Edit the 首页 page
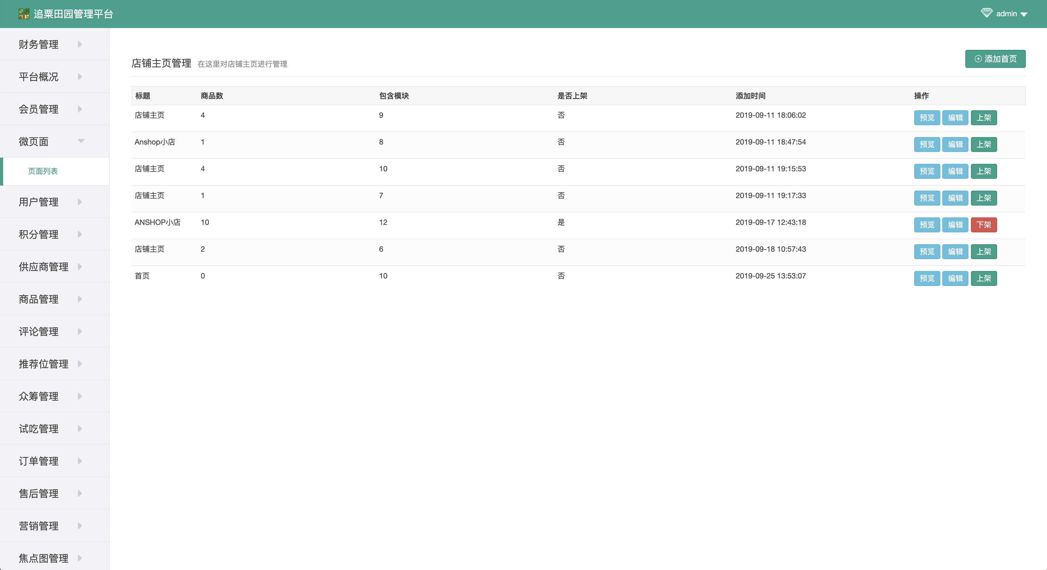 tap(955, 278)
